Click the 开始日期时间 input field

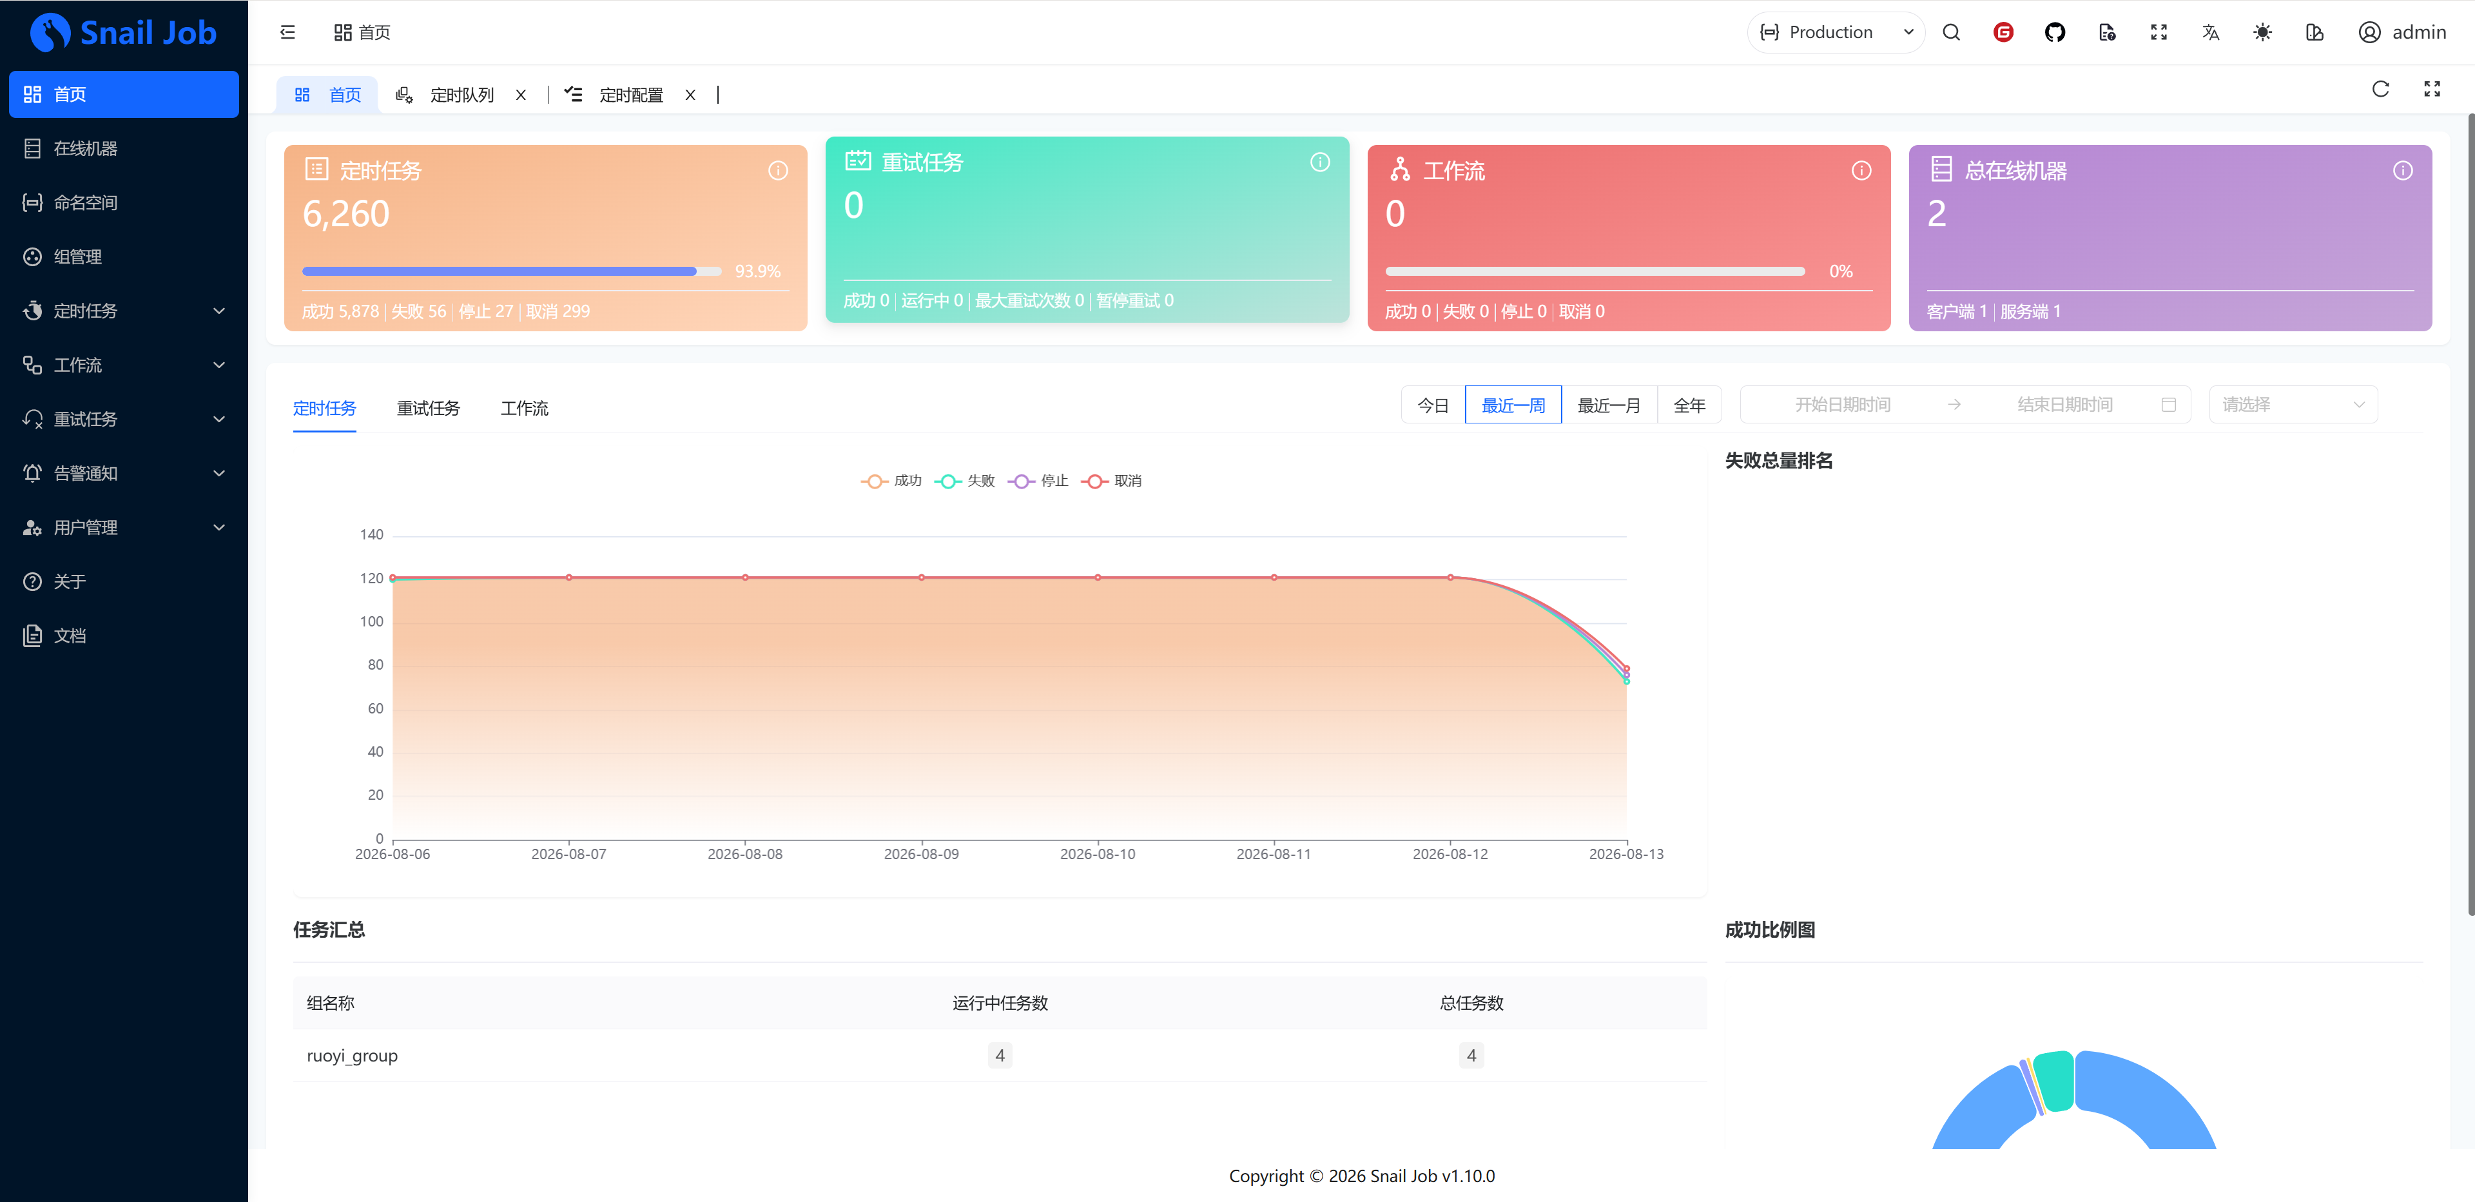pos(1843,405)
